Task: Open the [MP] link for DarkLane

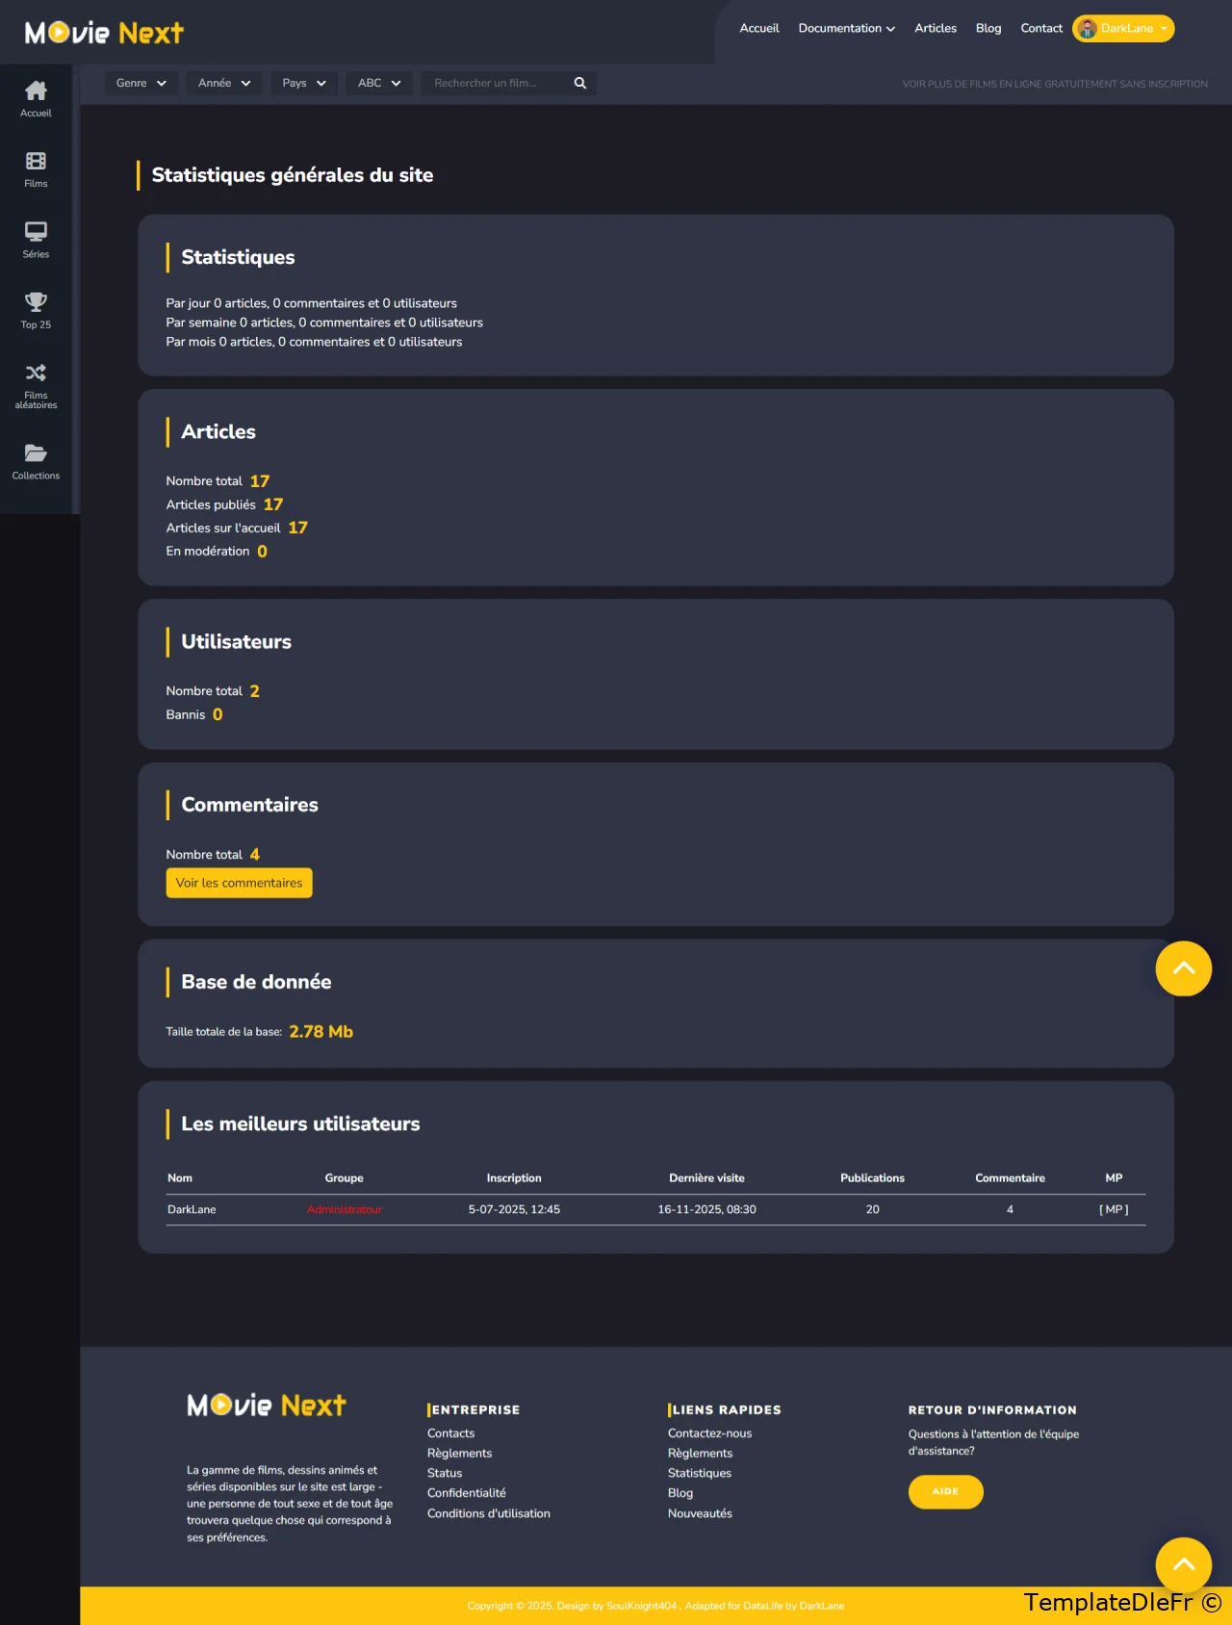Action: (x=1114, y=1210)
